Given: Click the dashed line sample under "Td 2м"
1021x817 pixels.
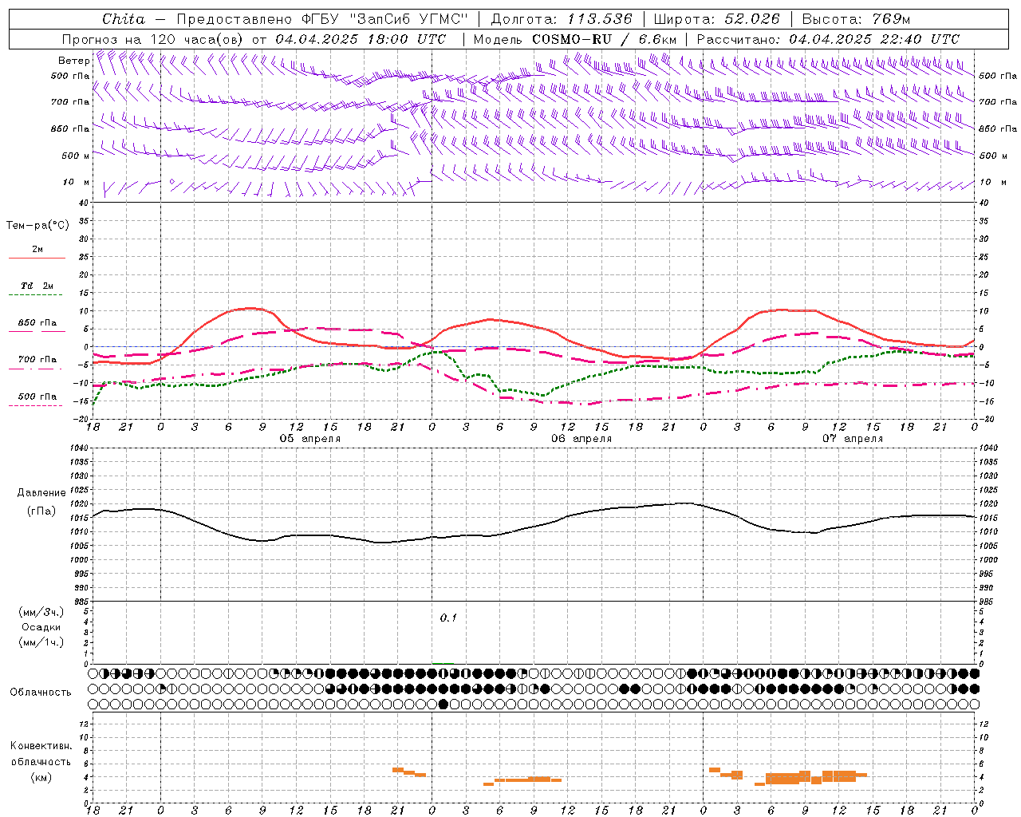Looking at the screenshot, I should [x=36, y=295].
